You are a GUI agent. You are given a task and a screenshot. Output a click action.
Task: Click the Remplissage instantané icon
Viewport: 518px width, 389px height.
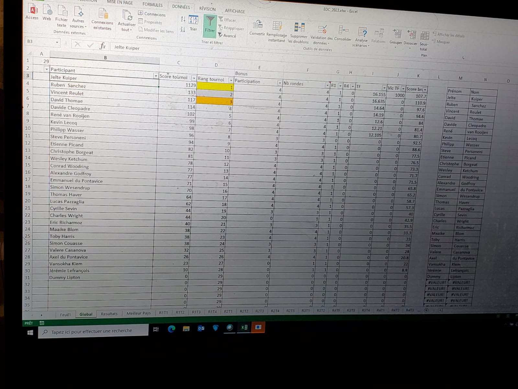click(277, 26)
